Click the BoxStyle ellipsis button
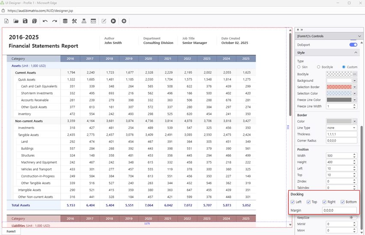 [354, 74]
